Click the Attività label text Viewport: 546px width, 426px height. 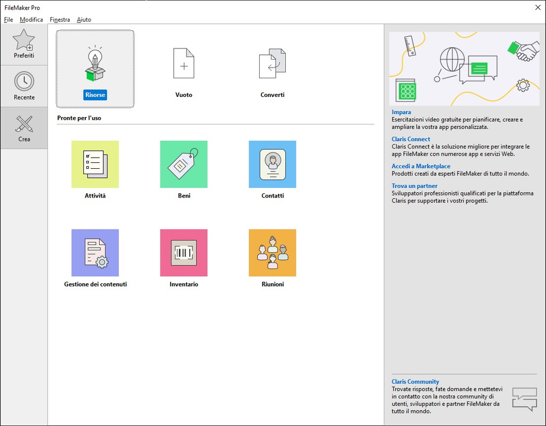click(95, 196)
